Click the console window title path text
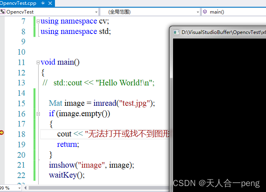 [x=223, y=32]
